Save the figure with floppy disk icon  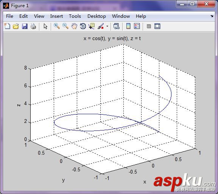(25, 26)
